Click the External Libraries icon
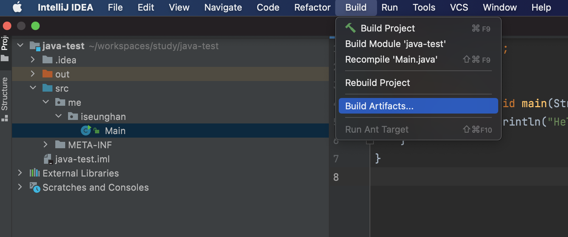568x237 pixels. [35, 173]
